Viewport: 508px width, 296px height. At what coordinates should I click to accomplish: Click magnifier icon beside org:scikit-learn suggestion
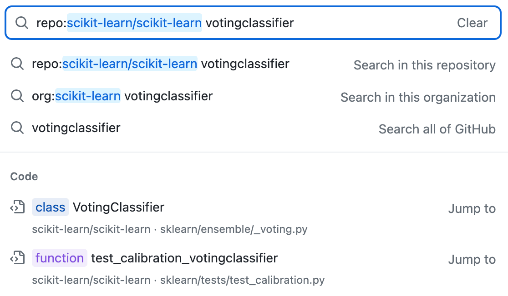pos(17,96)
